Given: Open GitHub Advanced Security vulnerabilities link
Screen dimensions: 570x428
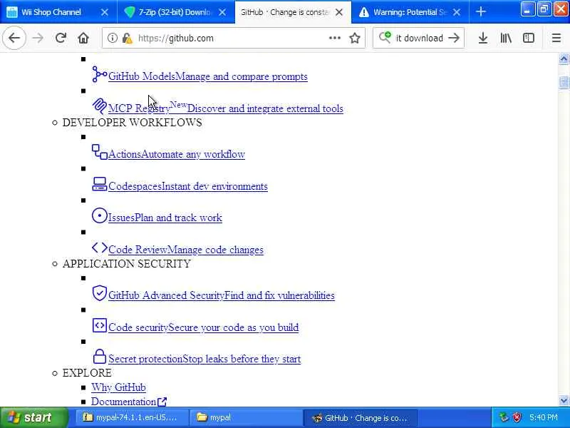Looking at the screenshot, I should click(x=222, y=295).
